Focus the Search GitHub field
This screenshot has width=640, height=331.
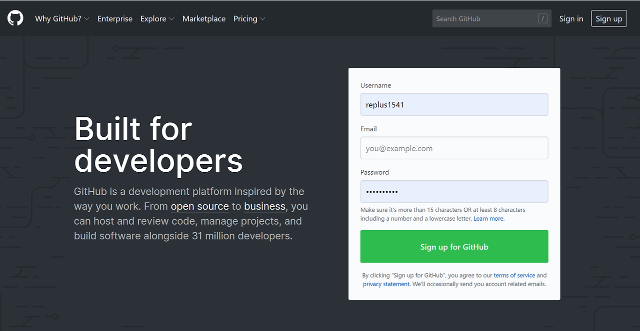492,18
